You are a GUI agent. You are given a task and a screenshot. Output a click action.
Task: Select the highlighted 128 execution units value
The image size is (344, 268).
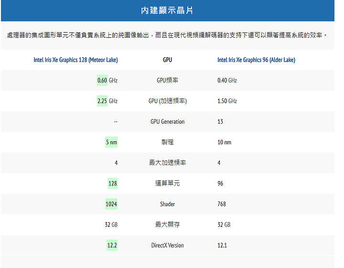pyautogui.click(x=113, y=183)
